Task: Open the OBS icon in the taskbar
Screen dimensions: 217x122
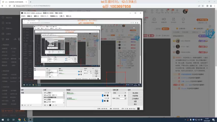Action: (x=30, y=120)
